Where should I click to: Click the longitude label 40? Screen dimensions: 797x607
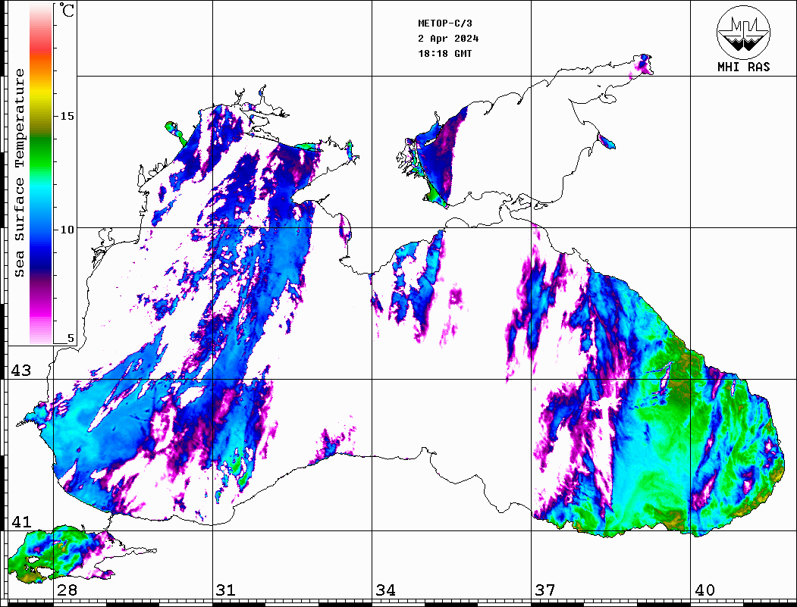pos(704,590)
